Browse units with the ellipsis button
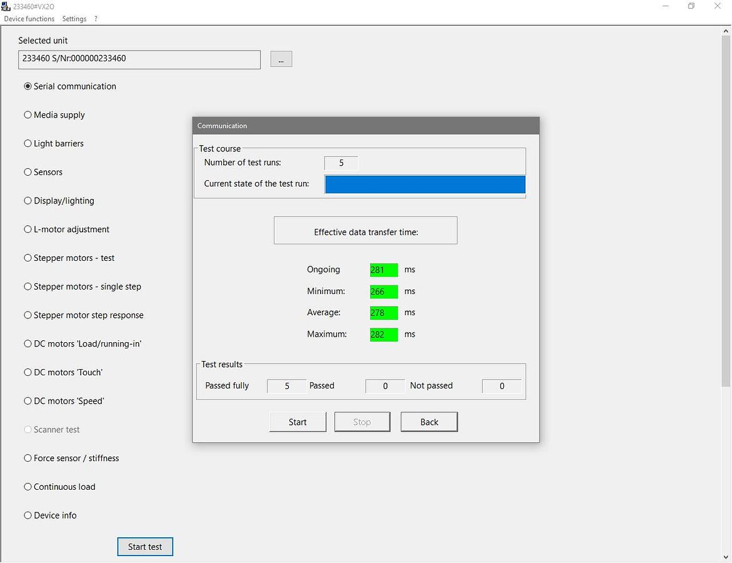The width and height of the screenshot is (732, 563). (281, 59)
